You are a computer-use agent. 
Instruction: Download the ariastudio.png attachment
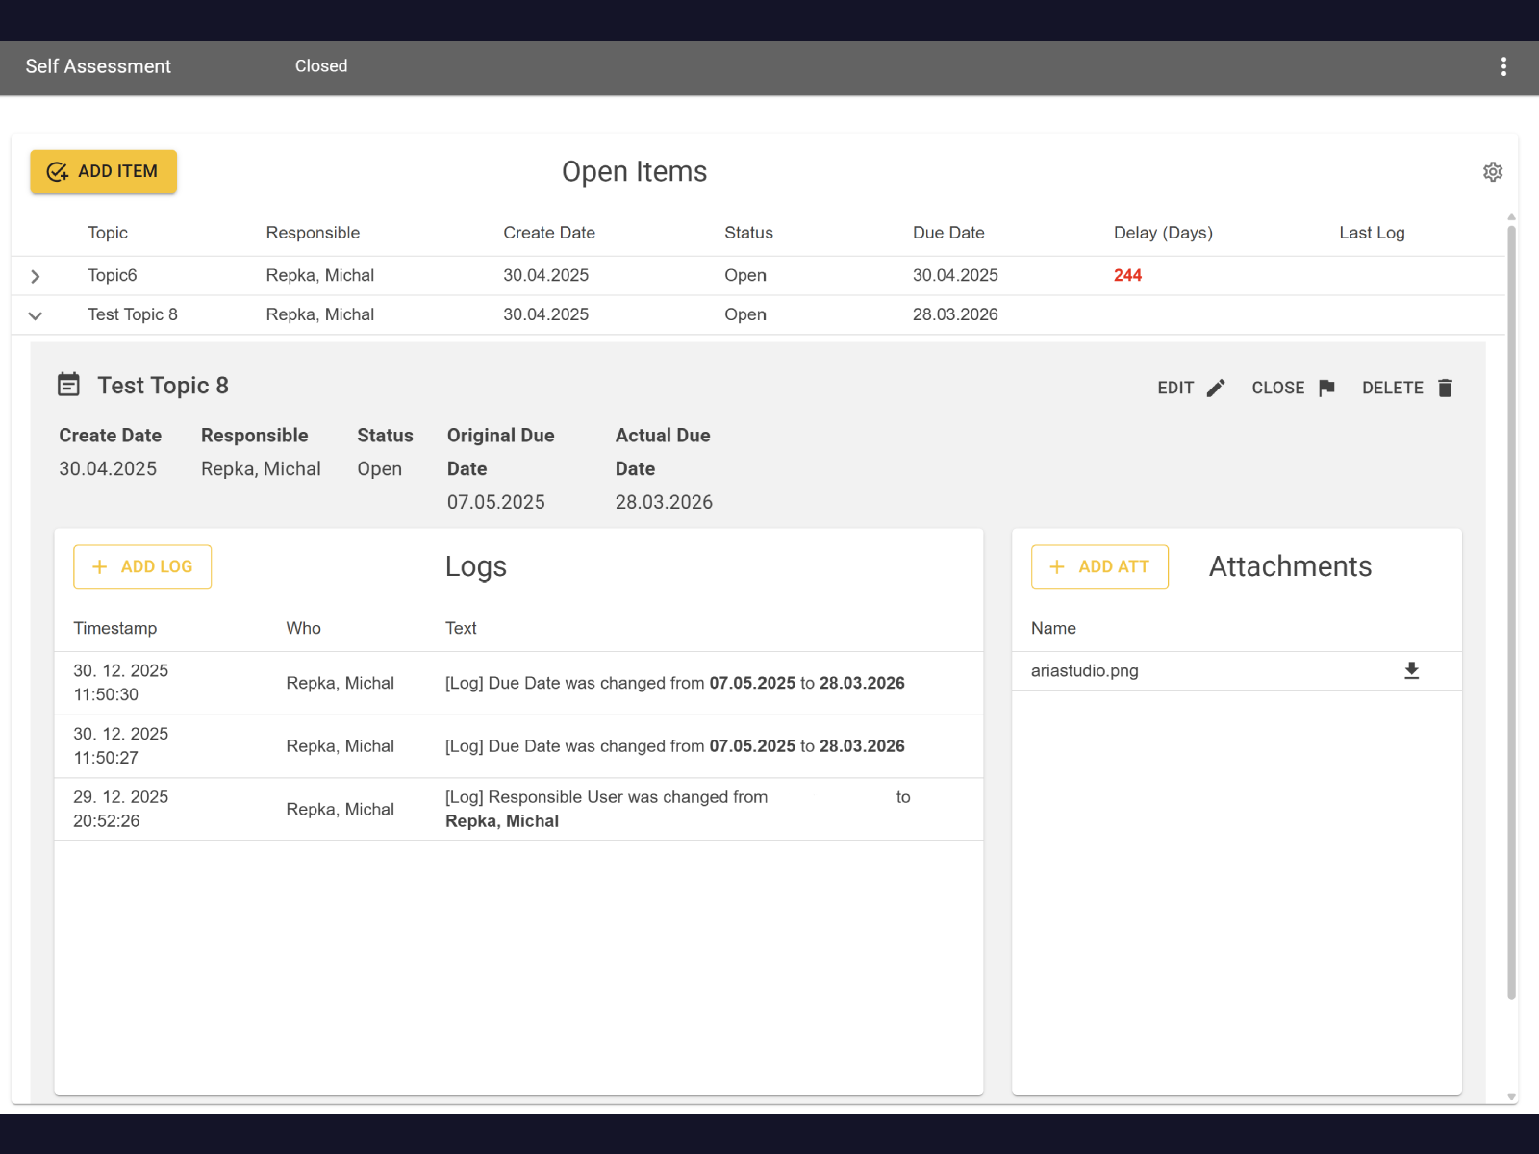(1411, 670)
